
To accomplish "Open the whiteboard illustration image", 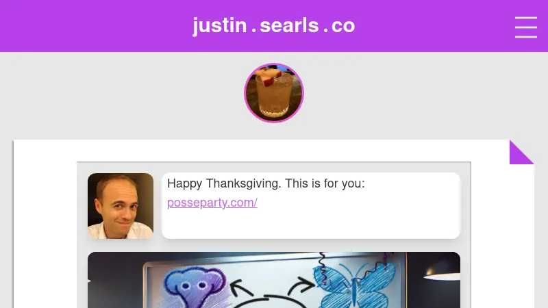I will pos(274,280).
